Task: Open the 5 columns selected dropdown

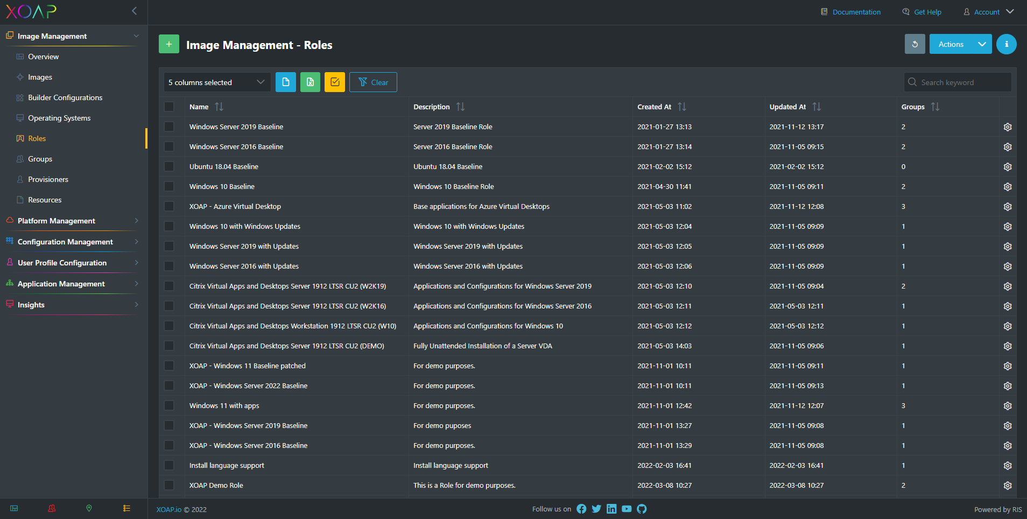Action: click(x=217, y=82)
